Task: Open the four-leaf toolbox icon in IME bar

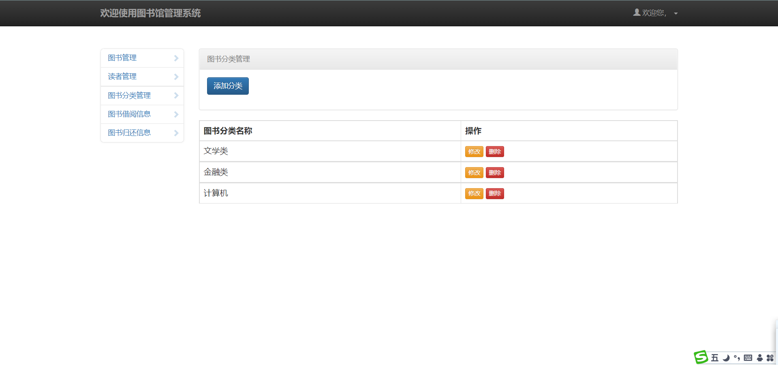Action: tap(770, 358)
